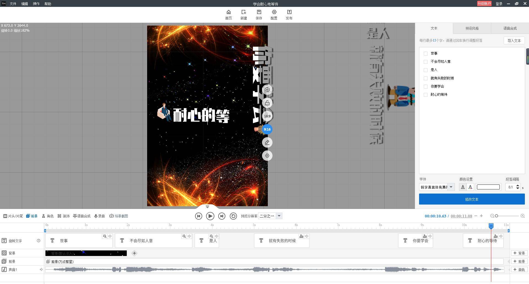Image resolution: width=529 pixels, height=284 pixels.
Task: Mute the 声音1 track speaker icon
Action: pyautogui.click(x=41, y=269)
